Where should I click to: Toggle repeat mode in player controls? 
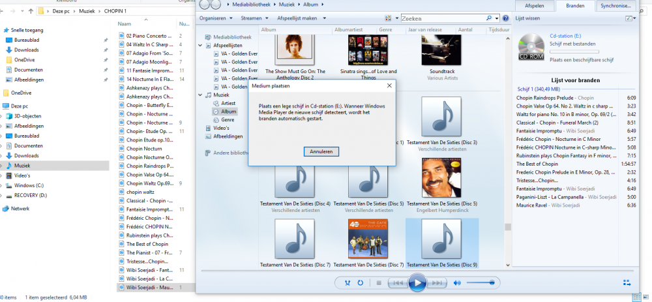(x=361, y=282)
